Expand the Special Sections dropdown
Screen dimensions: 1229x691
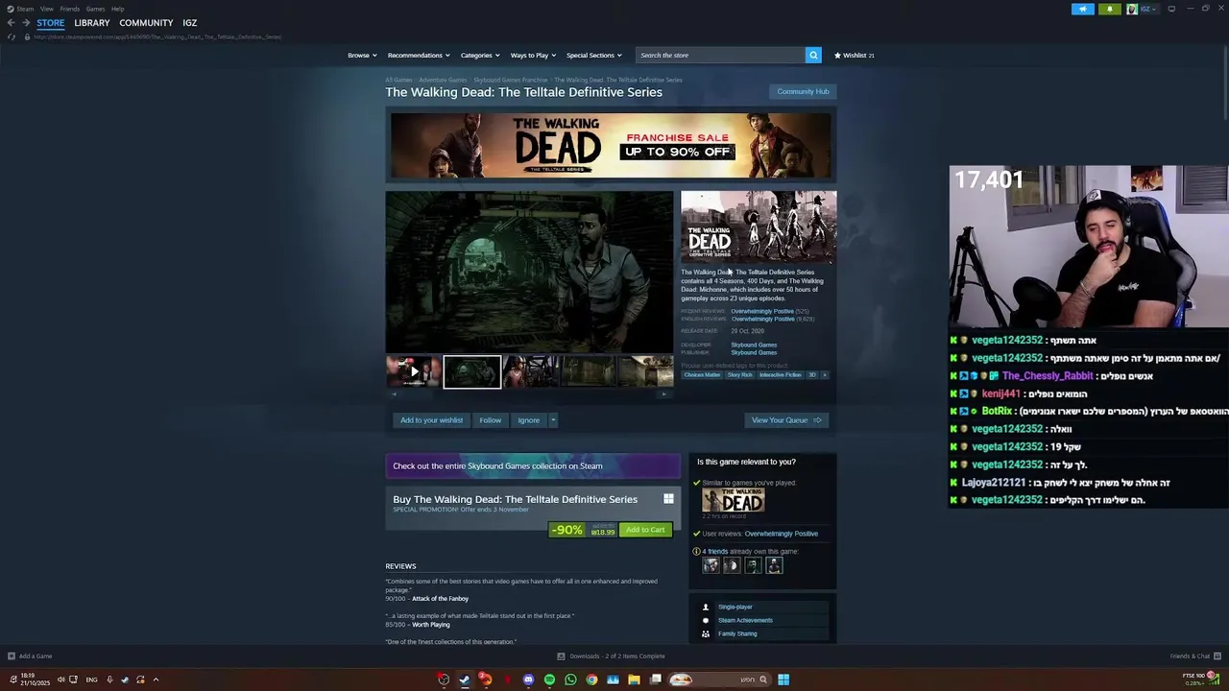coord(593,55)
